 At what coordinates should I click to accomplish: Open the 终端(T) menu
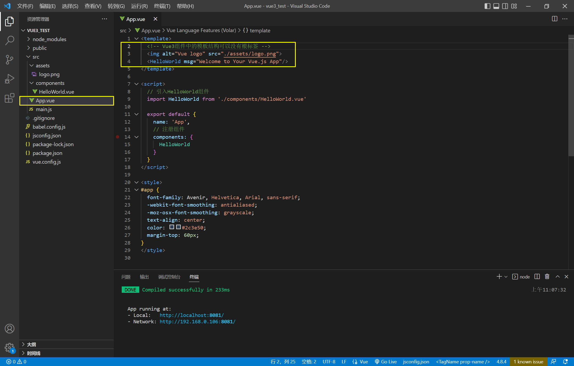pyautogui.click(x=162, y=6)
